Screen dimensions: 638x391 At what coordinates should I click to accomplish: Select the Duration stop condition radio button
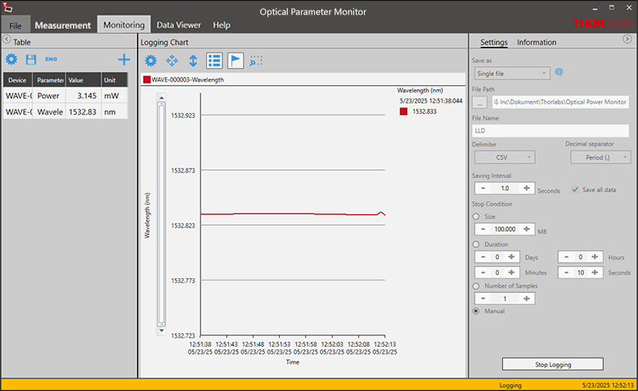coord(477,244)
